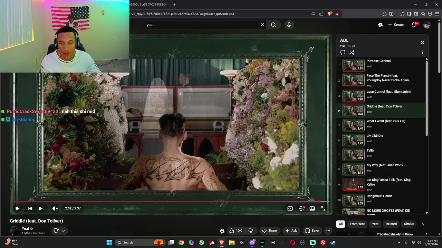
Task: Open the media control music note icon
Action: pyautogui.click(x=402, y=14)
